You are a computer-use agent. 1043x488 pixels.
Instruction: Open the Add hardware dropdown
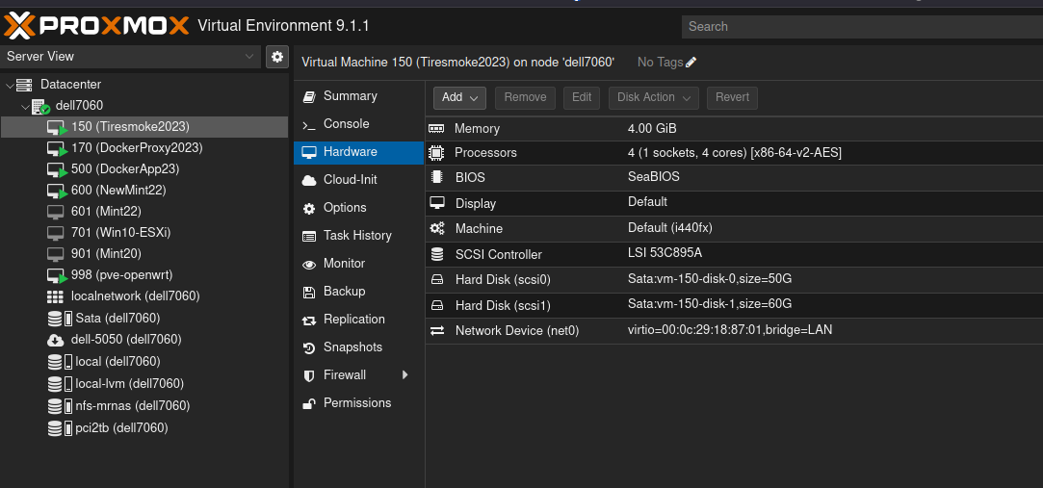pos(459,97)
